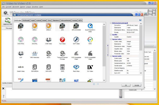The width and height of the screenshot is (159, 105).
Task: Click the save settings floppy disk icon
Action: (x=140, y=20)
